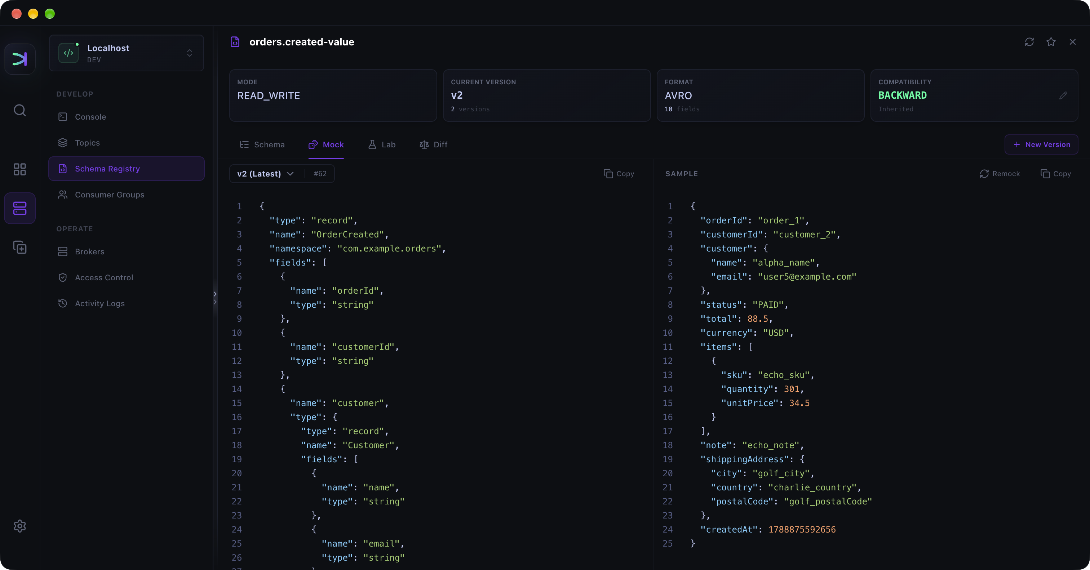The width and height of the screenshot is (1090, 570).
Task: Click the "2 versions" text under current version
Action: (x=470, y=109)
